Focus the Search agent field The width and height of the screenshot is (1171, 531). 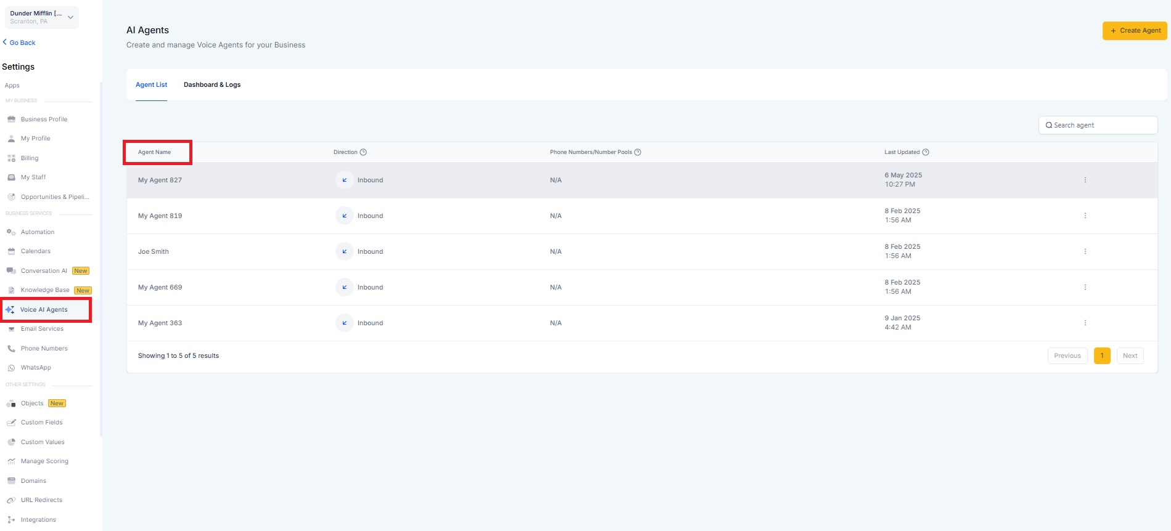pyautogui.click(x=1098, y=125)
